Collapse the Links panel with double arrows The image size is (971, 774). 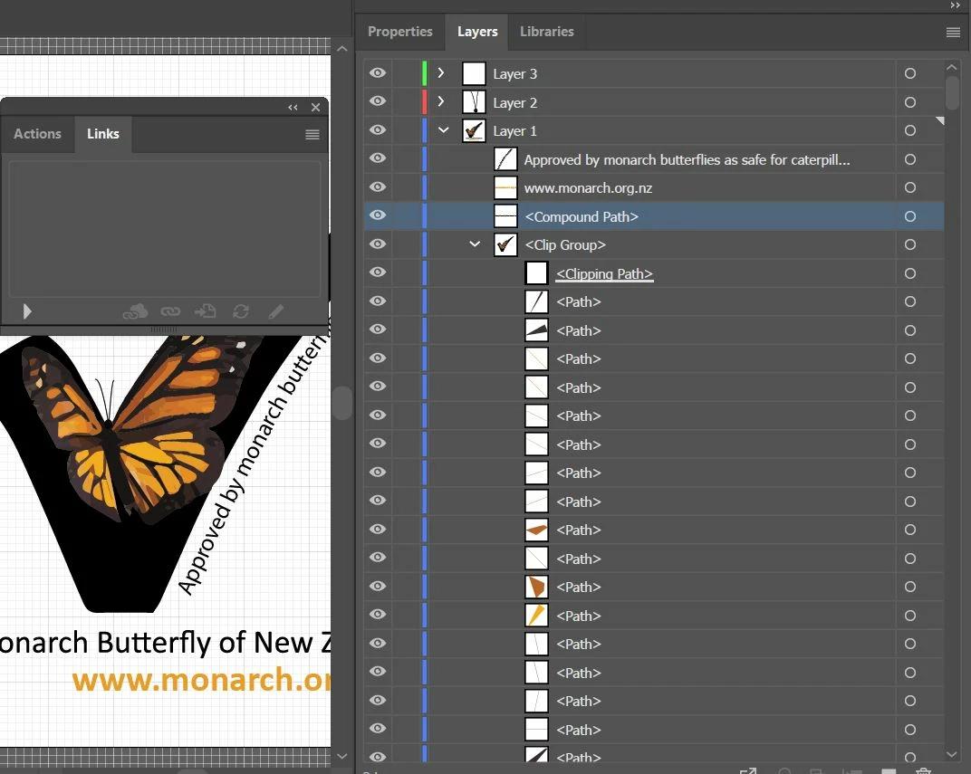click(293, 107)
